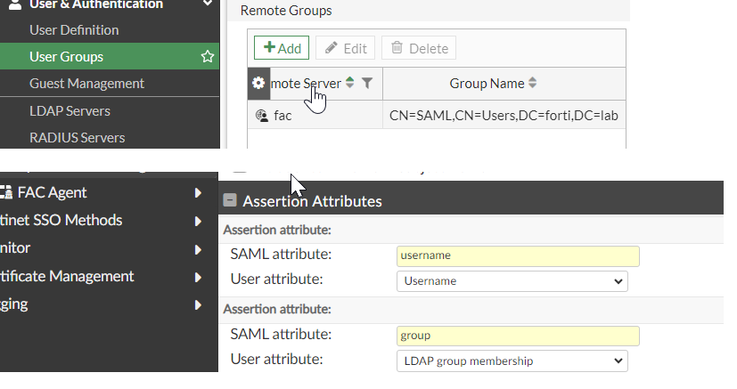Sort the table by Group Name
Image resolution: width=737 pixels, height=389 pixels.
click(533, 83)
